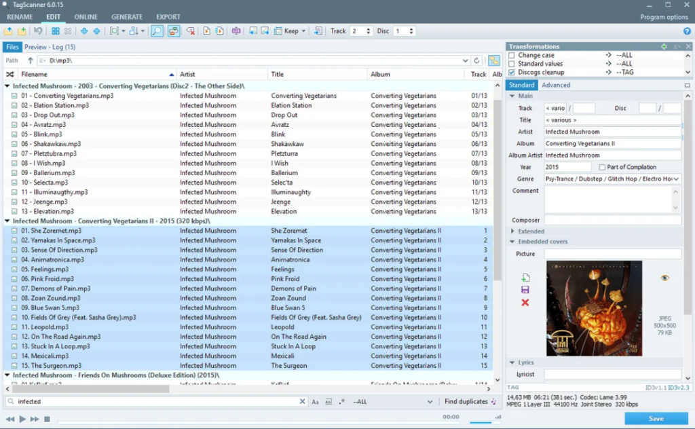Skip forward with the fast-forward button
This screenshot has width=695, height=429.
point(34,419)
